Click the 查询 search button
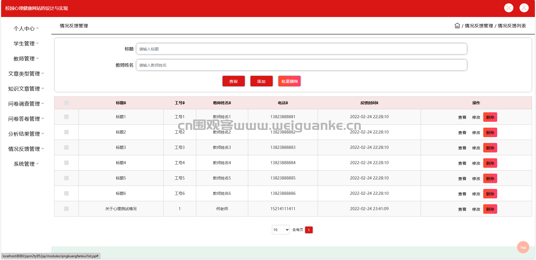This screenshot has width=536, height=260. [234, 81]
